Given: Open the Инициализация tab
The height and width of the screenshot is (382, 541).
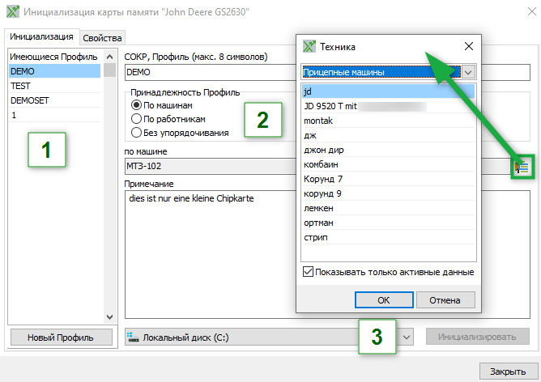Looking at the screenshot, I should [41, 36].
